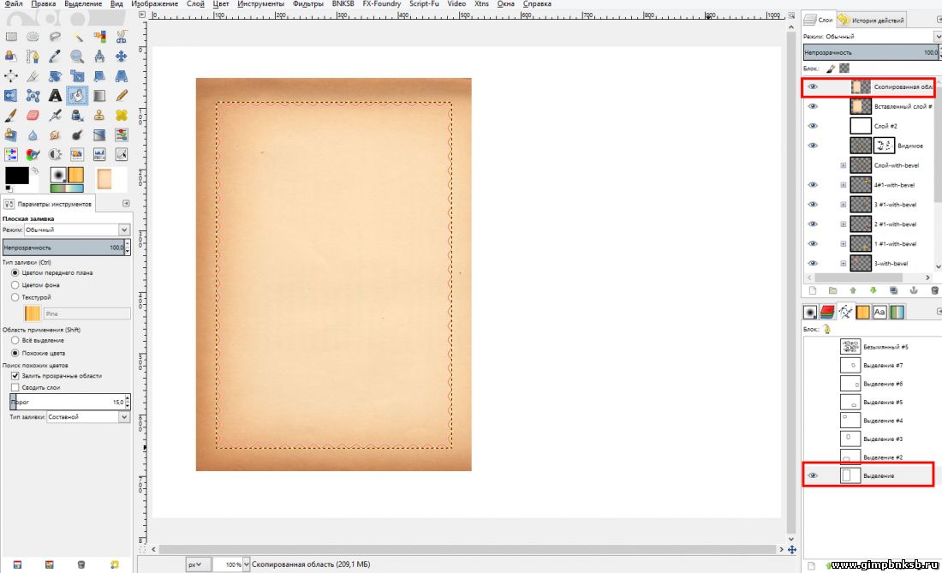Select the Pencil tool
942x573 pixels.
122,96
